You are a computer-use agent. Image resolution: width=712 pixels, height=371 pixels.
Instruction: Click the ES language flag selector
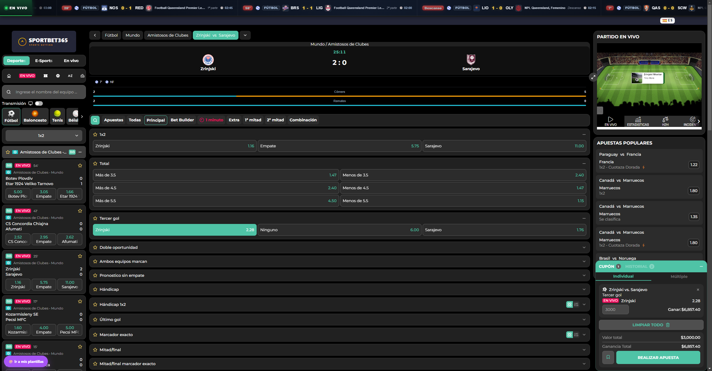click(x=667, y=20)
